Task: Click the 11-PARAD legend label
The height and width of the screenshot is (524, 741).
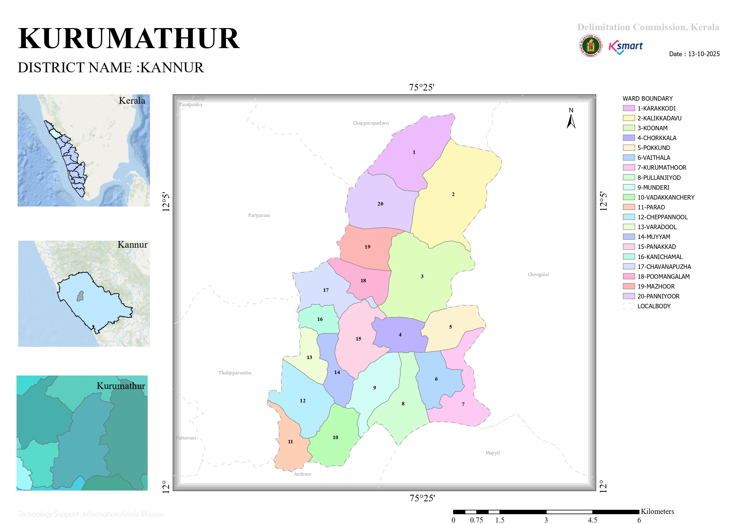Action: pyautogui.click(x=651, y=207)
